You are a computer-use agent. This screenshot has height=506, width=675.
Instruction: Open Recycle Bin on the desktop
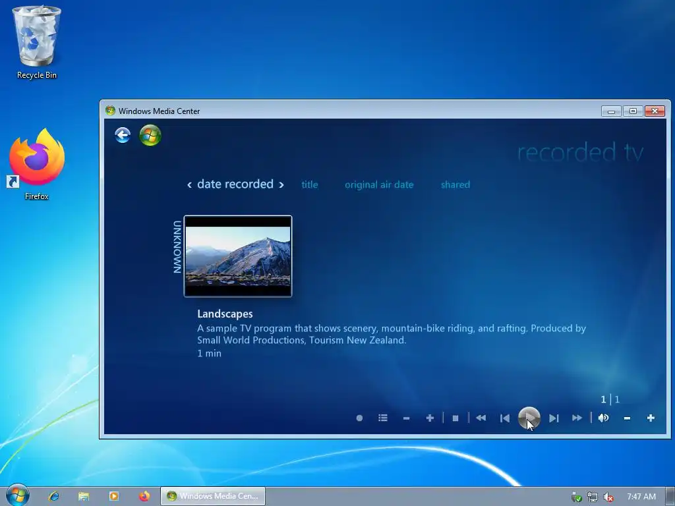(x=37, y=42)
